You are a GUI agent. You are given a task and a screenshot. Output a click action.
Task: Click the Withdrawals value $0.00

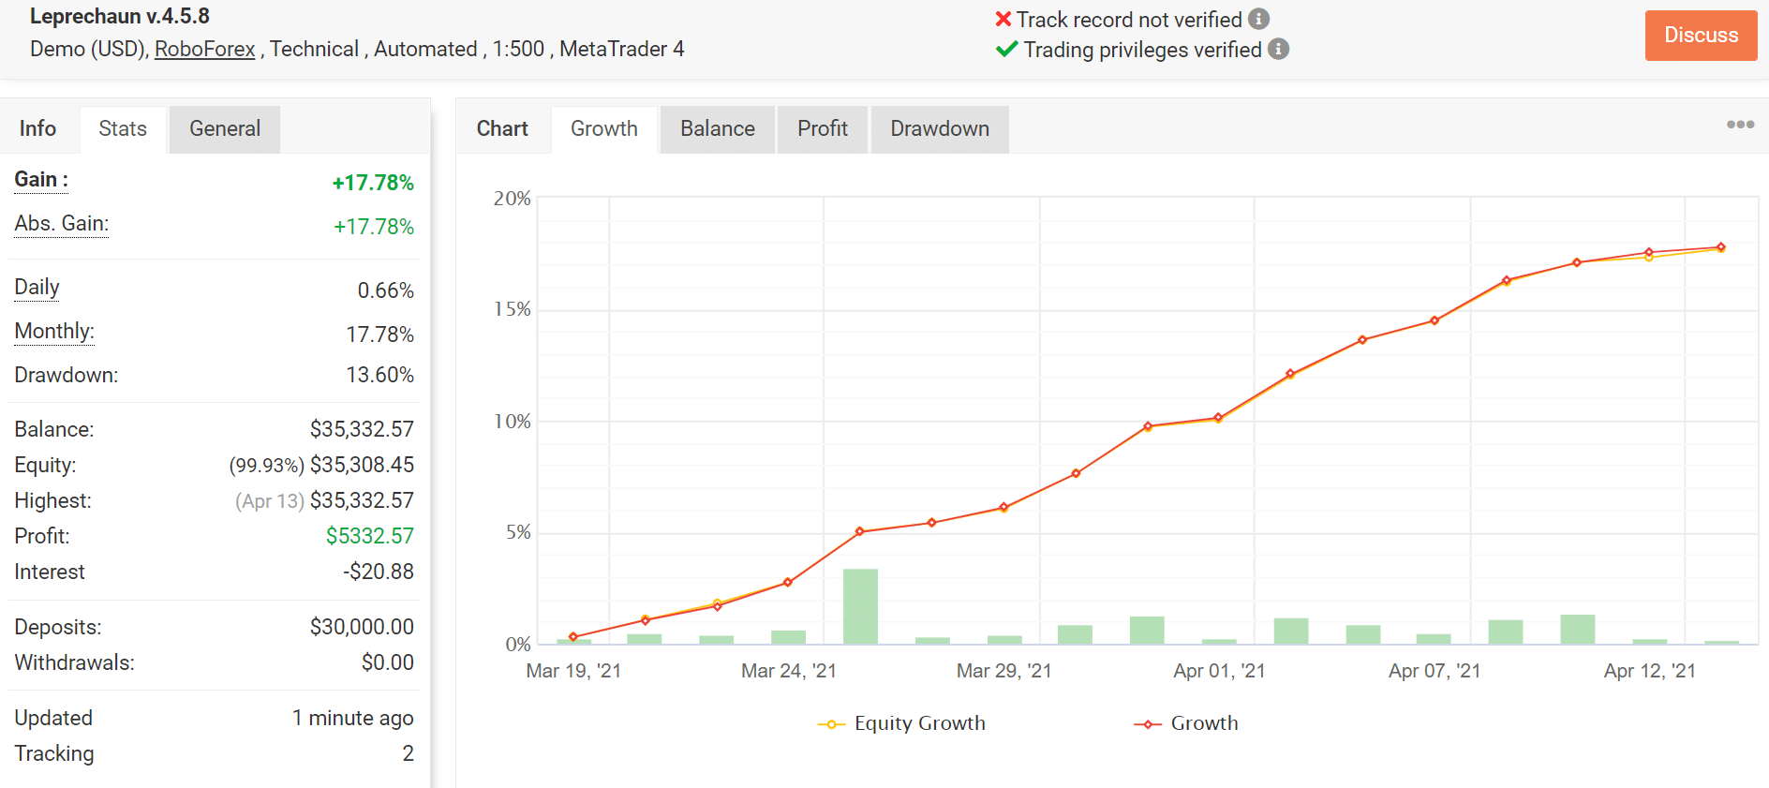click(388, 662)
